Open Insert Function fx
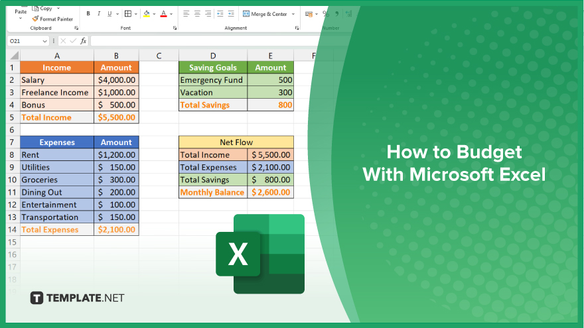Viewport: 584px width, 328px height. 84,41
